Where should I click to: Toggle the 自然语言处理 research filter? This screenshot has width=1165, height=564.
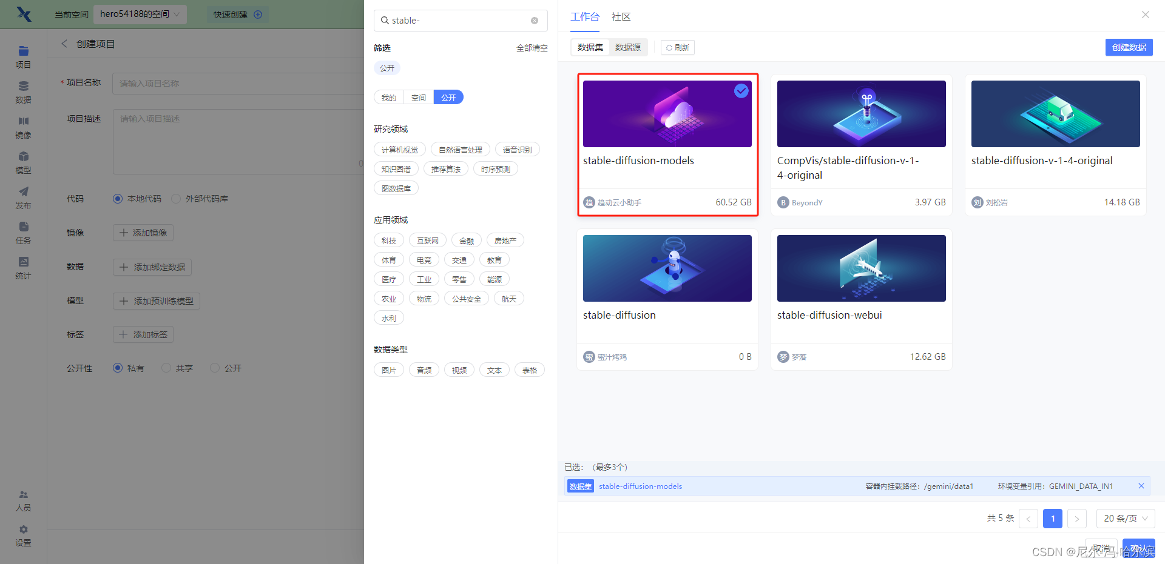click(x=461, y=150)
